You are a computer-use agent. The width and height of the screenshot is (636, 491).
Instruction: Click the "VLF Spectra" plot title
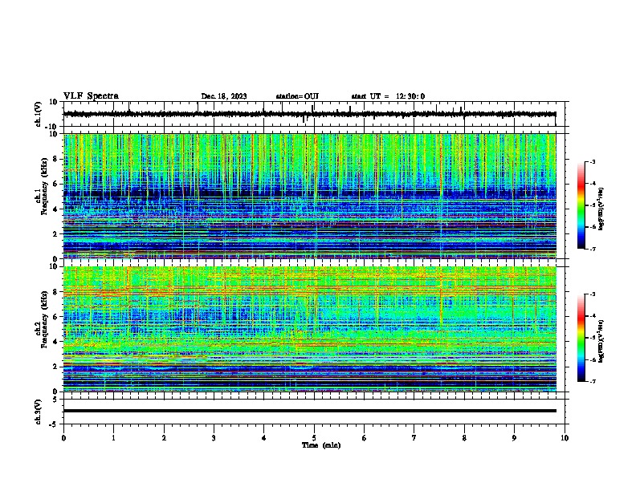(91, 96)
